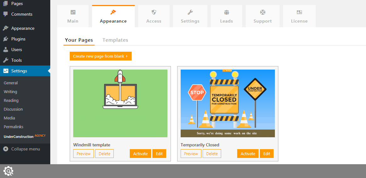Create new page from blank
The width and height of the screenshot is (366, 178).
click(x=101, y=56)
